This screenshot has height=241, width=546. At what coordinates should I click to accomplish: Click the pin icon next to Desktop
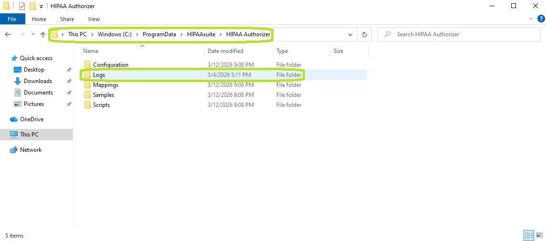(x=69, y=70)
